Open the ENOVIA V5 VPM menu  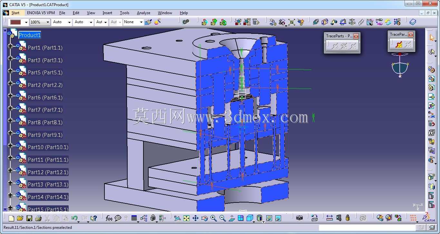41,13
